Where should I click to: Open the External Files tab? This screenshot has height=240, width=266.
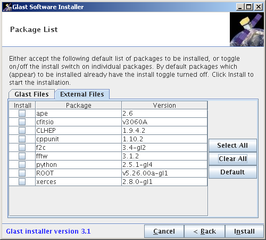click(x=82, y=94)
